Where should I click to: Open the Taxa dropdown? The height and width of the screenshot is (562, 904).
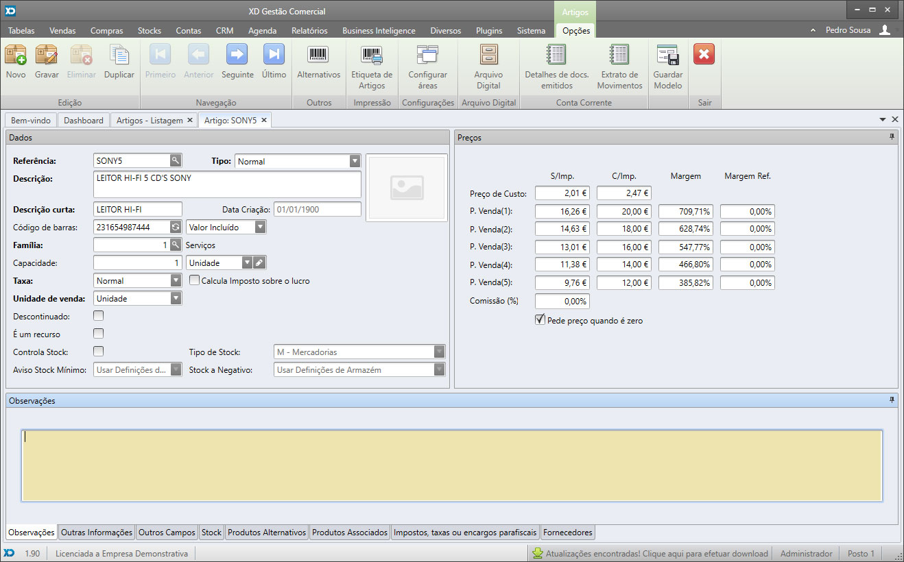click(176, 281)
